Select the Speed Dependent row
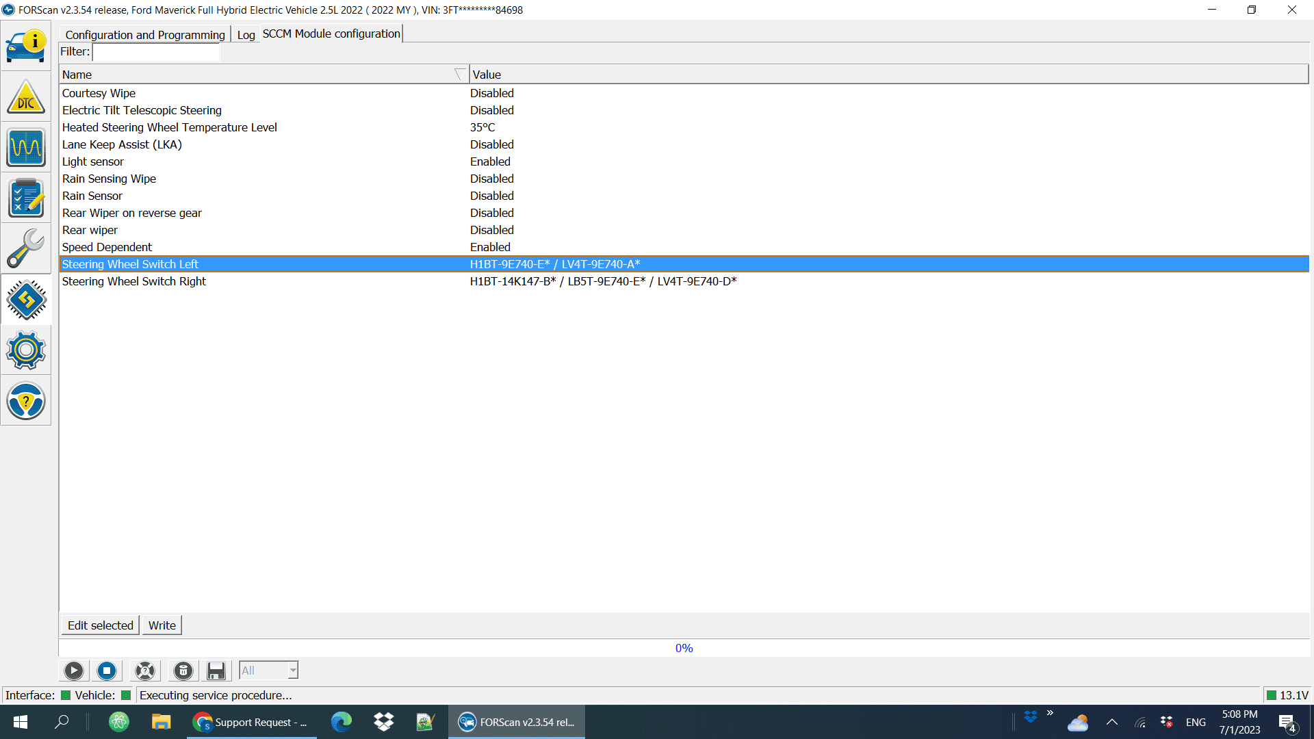The image size is (1314, 739). tap(684, 247)
